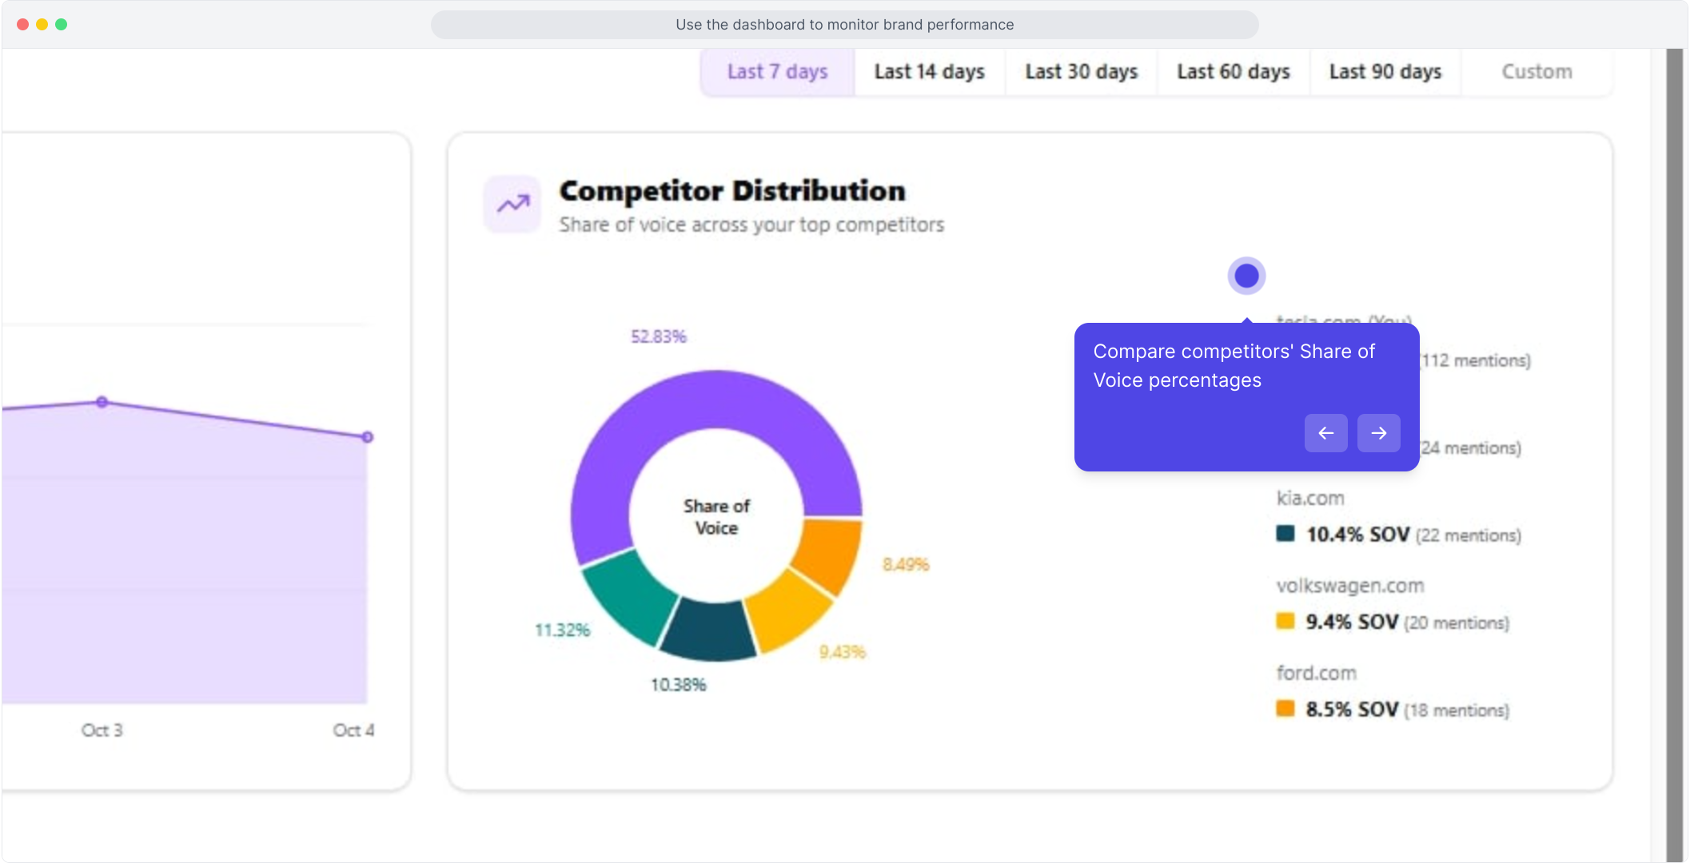This screenshot has height=863, width=1690.
Task: Click the pulsing beacon dot above the tooltip
Action: pyautogui.click(x=1246, y=275)
